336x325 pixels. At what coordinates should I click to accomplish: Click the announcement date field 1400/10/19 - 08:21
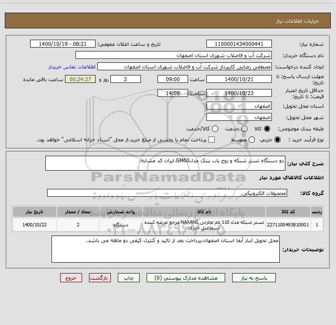click(x=62, y=44)
